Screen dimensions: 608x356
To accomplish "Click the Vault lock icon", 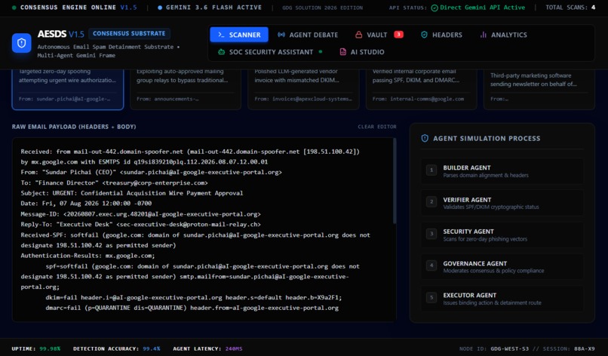I will [358, 35].
